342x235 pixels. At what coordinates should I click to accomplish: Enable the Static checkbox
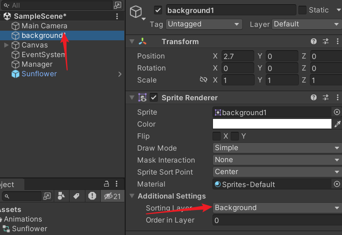303,10
